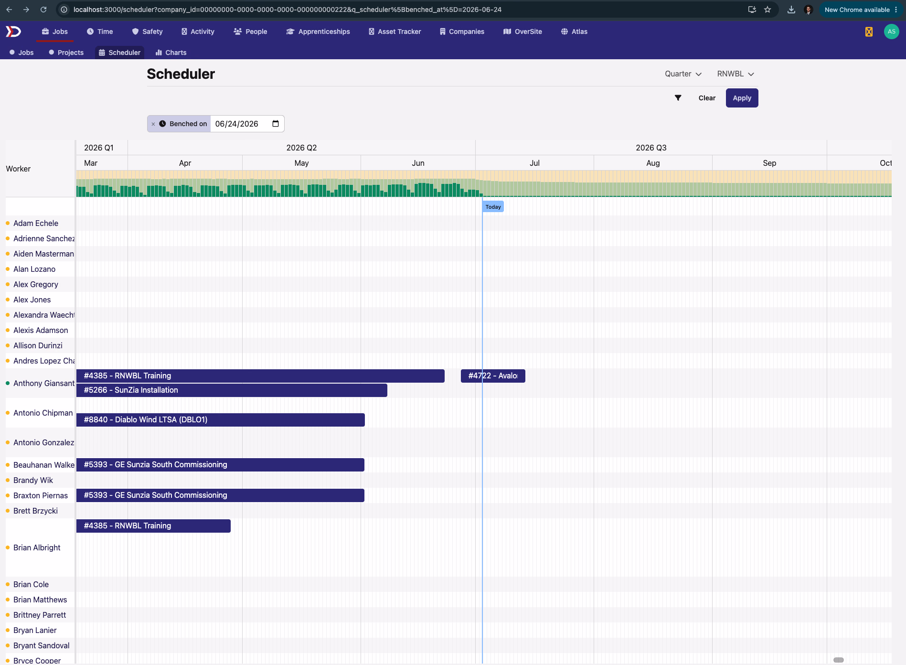This screenshot has width=906, height=665.
Task: Select worker Alex Gregory
Action: 36,284
